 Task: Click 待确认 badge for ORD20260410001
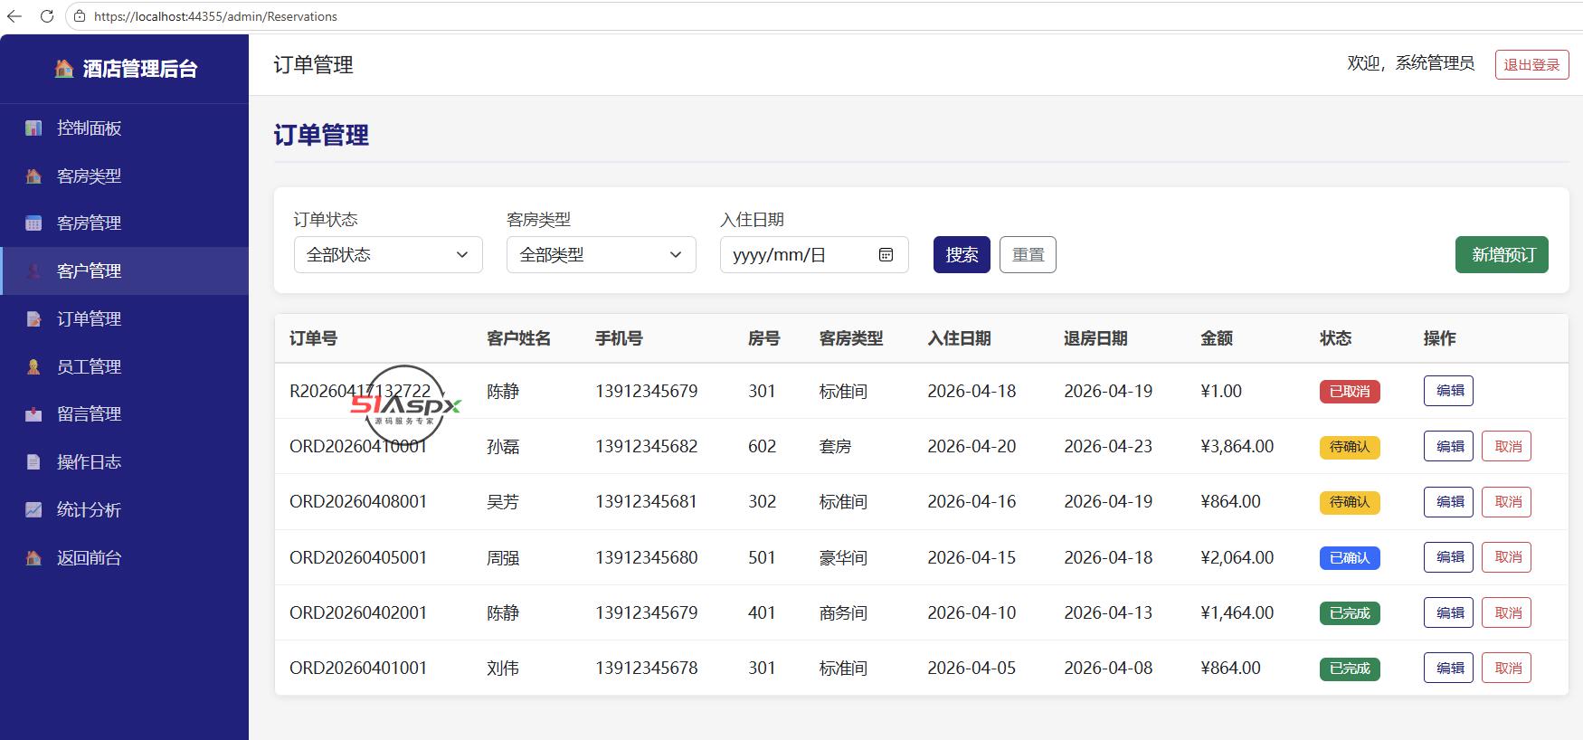pos(1350,447)
